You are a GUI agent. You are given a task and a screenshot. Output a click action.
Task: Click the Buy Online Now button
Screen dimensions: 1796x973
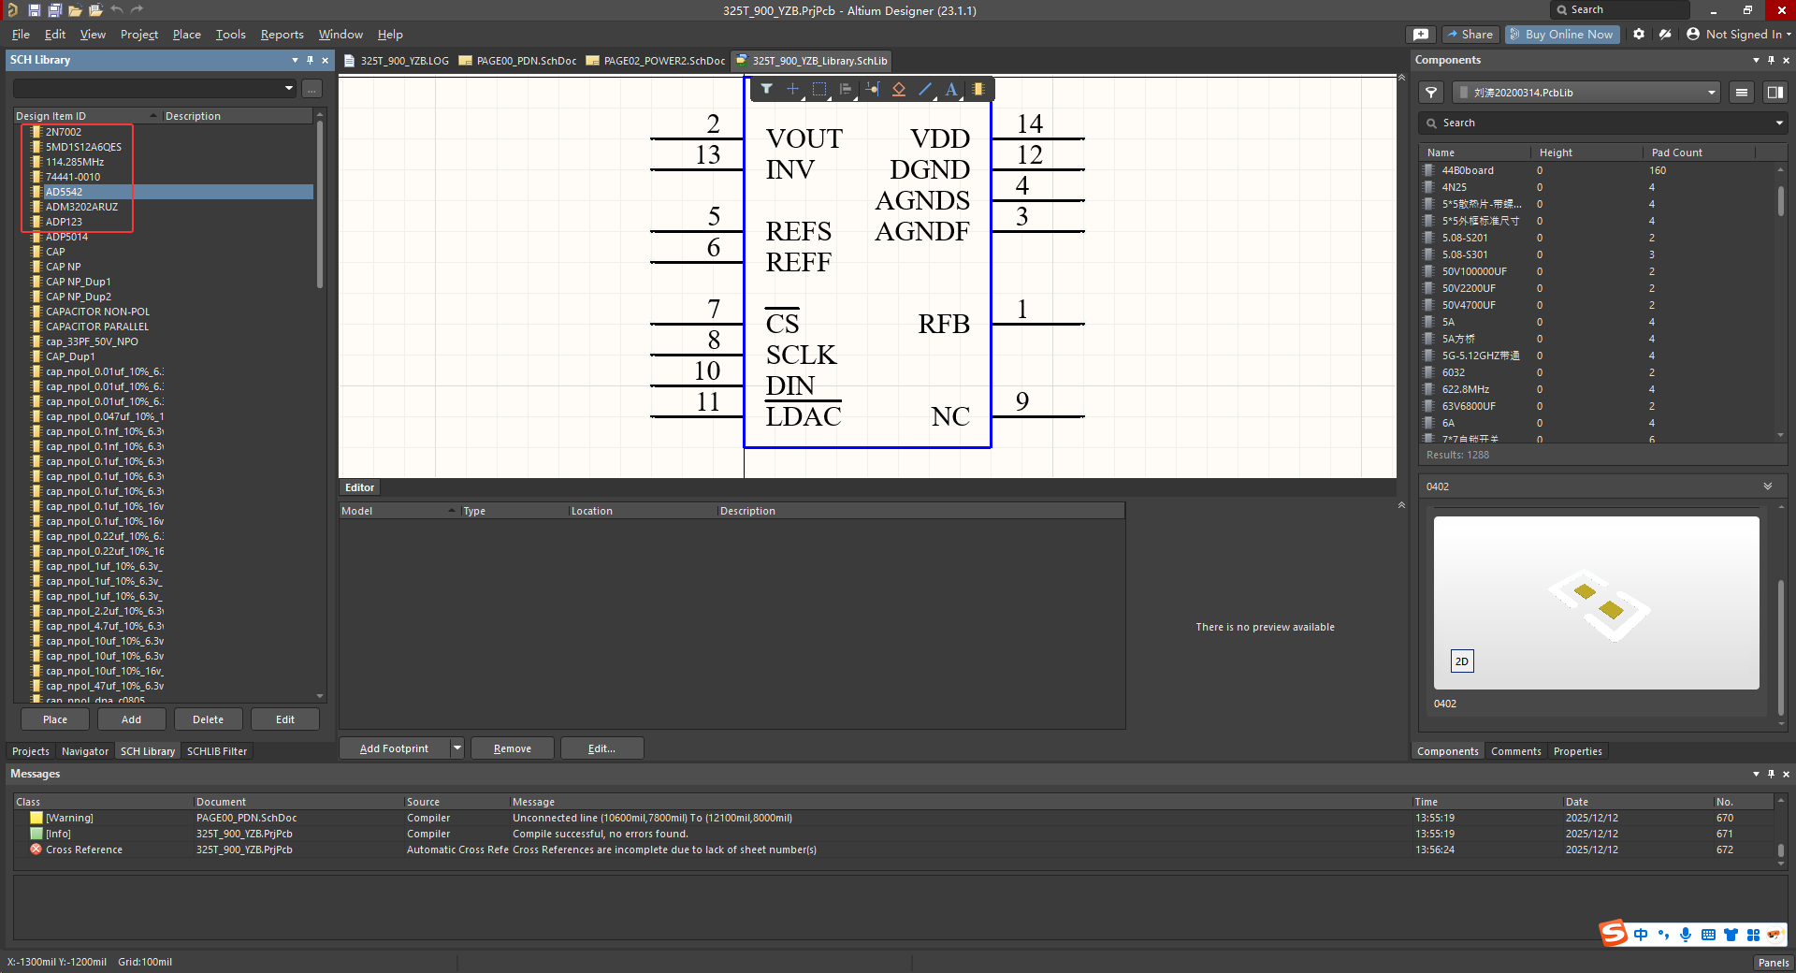(x=1561, y=34)
